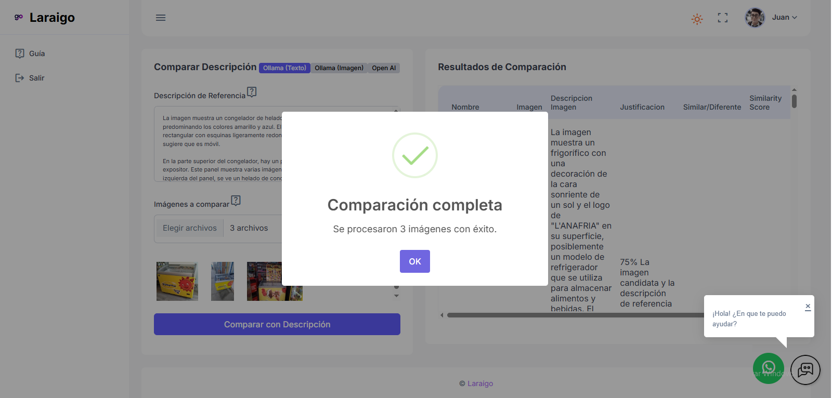Click the Comparar con Descripción button
832x398 pixels.
[x=277, y=324]
